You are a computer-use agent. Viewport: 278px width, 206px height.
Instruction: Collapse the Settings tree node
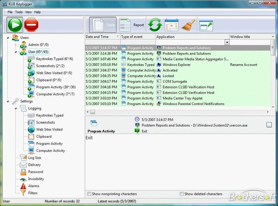pos(8,101)
